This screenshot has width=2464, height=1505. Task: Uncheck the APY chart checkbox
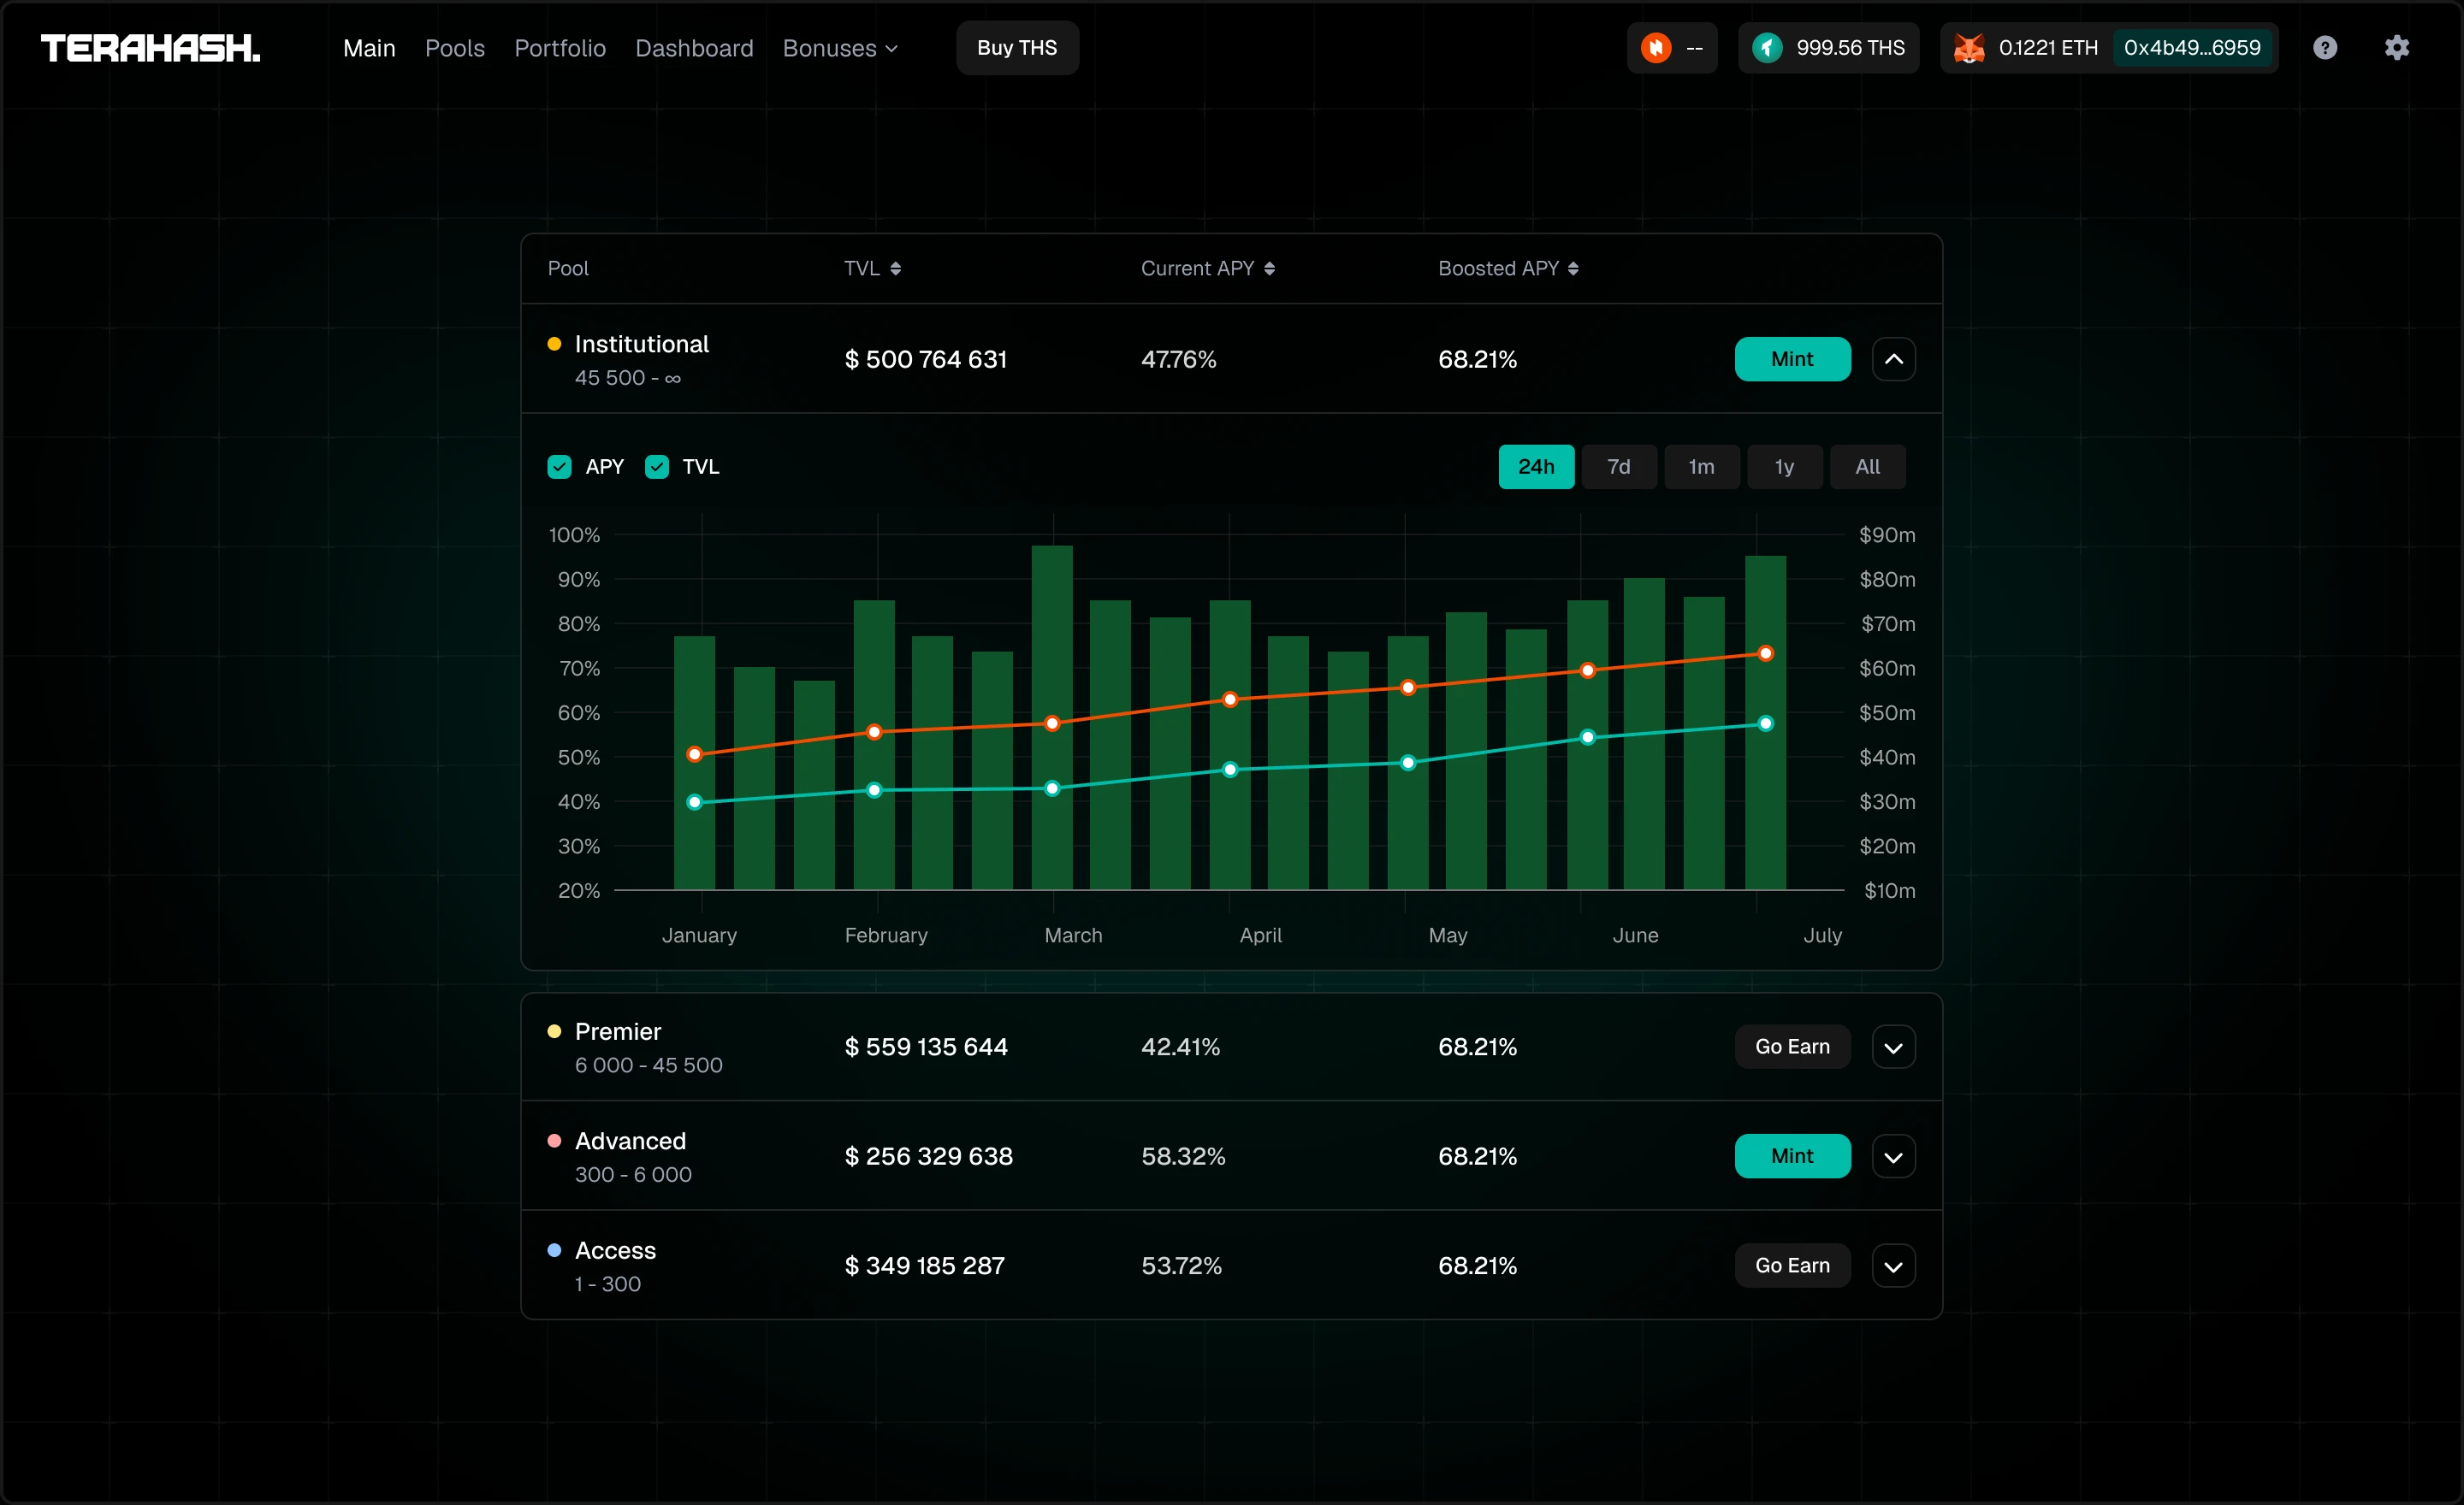(x=559, y=467)
